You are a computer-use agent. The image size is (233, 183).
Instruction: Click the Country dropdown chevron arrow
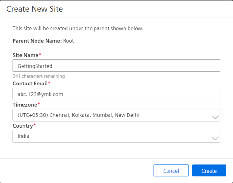click(x=215, y=138)
